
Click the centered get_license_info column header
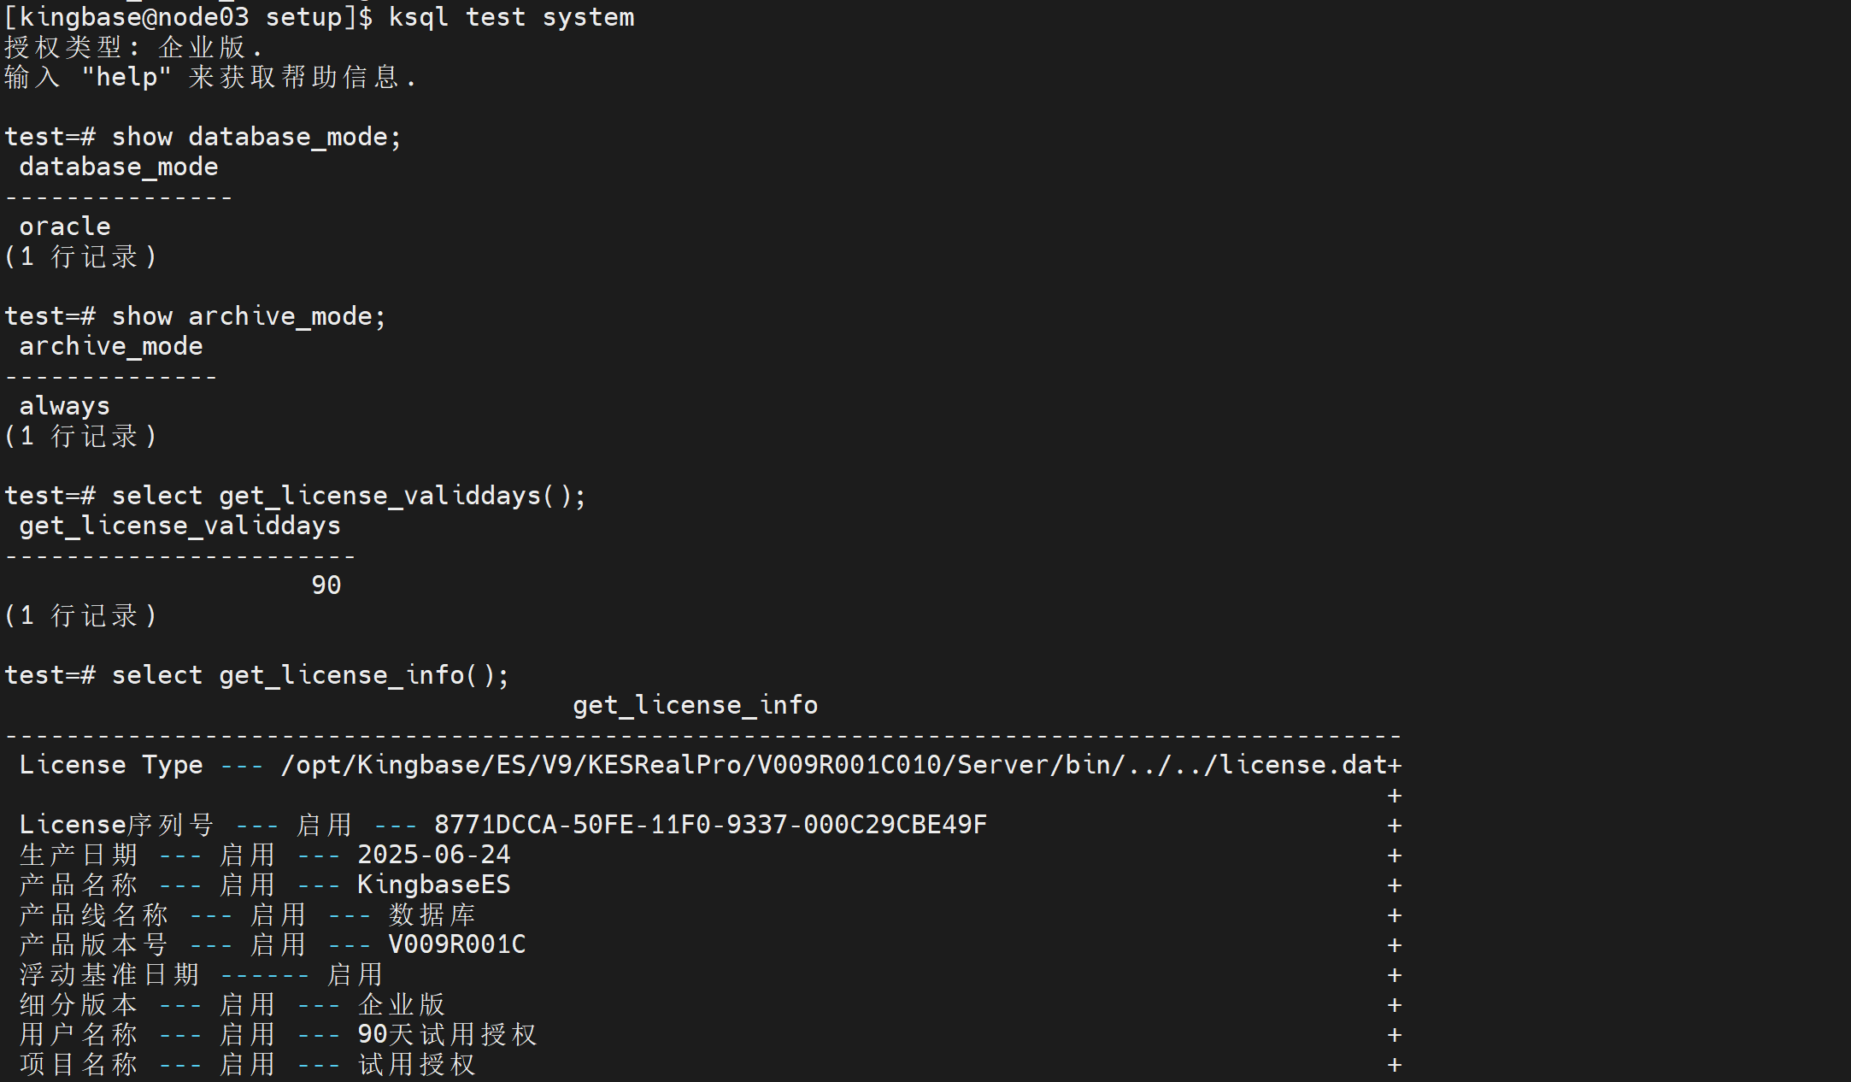click(x=695, y=705)
